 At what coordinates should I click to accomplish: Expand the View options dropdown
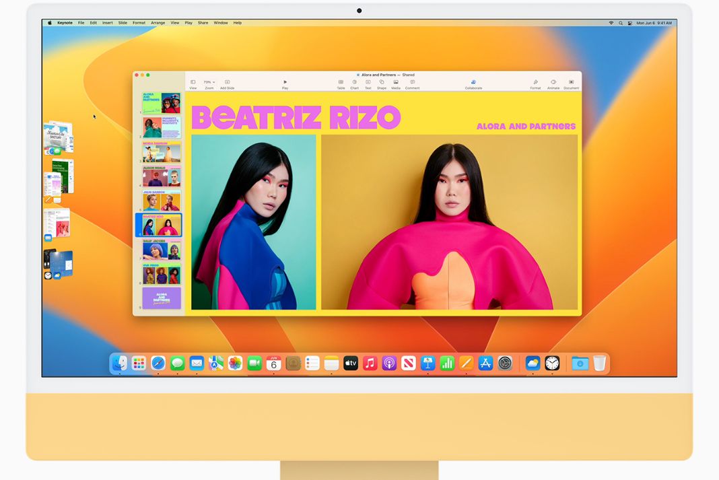coord(193,82)
